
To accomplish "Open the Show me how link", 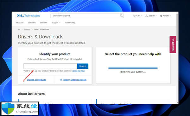I will (x=79, y=71).
